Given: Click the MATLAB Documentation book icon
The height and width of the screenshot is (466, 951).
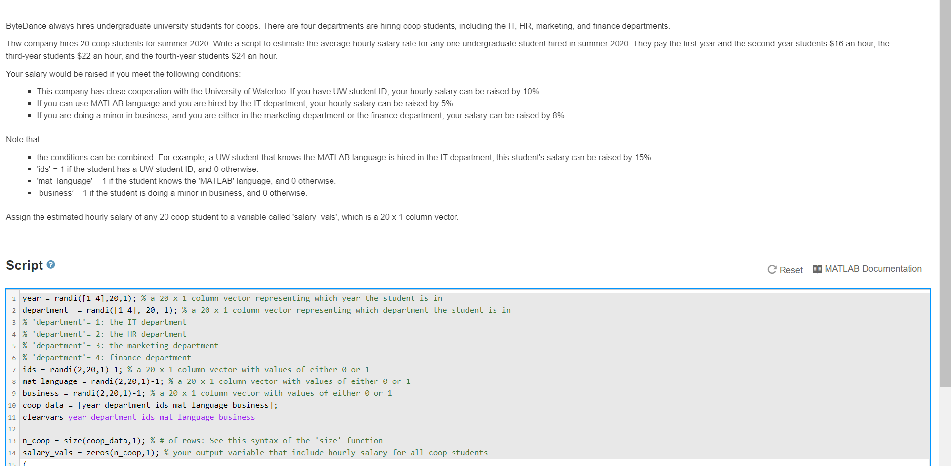Looking at the screenshot, I should 817,269.
